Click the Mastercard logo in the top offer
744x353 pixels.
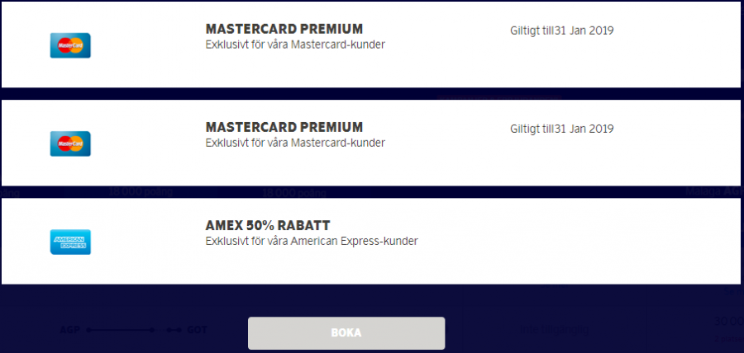point(70,45)
